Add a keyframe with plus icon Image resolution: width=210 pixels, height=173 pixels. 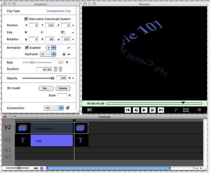click(x=64, y=54)
